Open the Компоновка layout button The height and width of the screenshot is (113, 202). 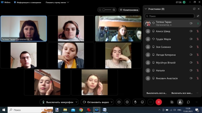pos(129,10)
